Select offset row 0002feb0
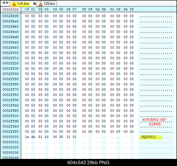This screenshot has width=177, height=166. (x=11, y=26)
